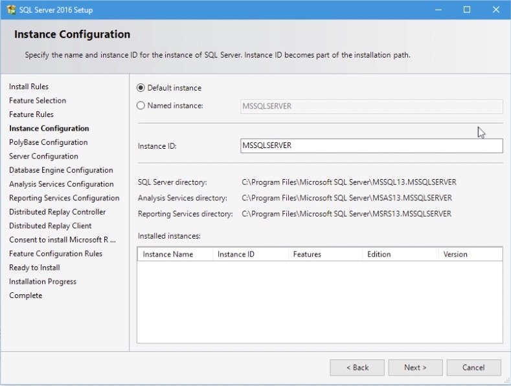The image size is (511, 386).
Task: Click the Instance Configuration page heading
Action: tap(73, 34)
